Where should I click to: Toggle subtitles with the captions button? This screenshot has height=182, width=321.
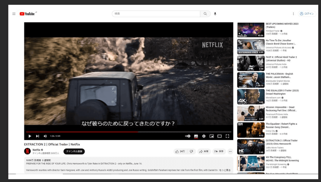click(x=196, y=136)
